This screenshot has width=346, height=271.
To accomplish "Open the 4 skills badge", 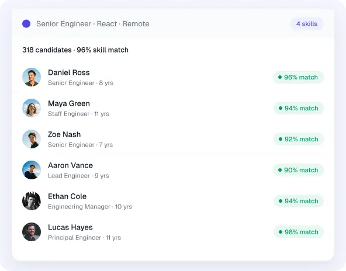I will point(307,24).
